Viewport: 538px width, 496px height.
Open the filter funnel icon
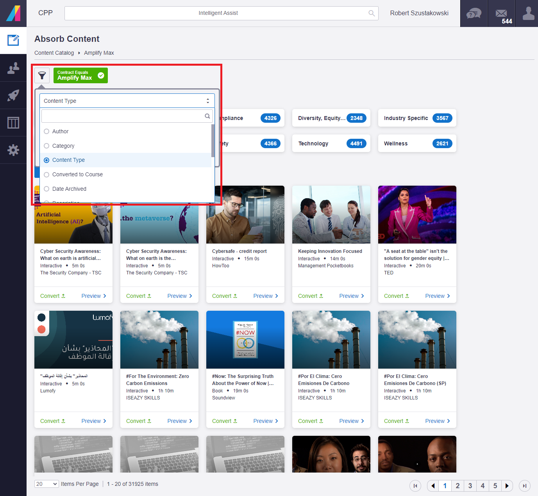pyautogui.click(x=42, y=75)
